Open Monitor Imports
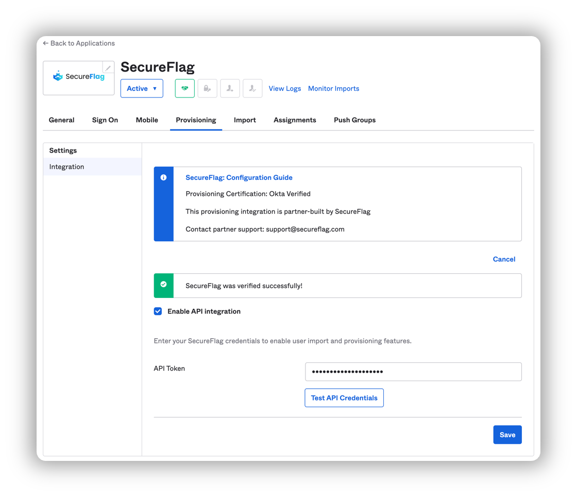The height and width of the screenshot is (497, 577). (333, 88)
